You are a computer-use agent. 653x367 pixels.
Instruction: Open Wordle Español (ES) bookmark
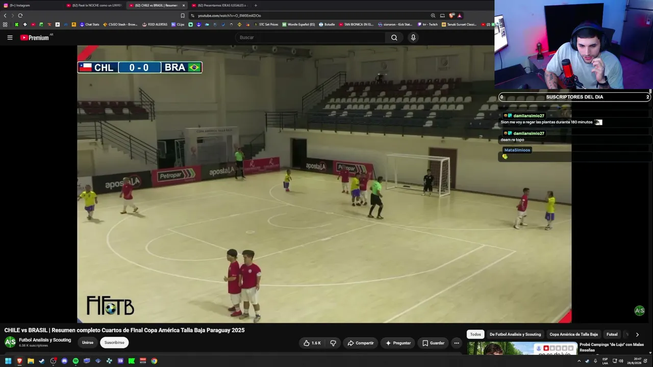pos(299,24)
